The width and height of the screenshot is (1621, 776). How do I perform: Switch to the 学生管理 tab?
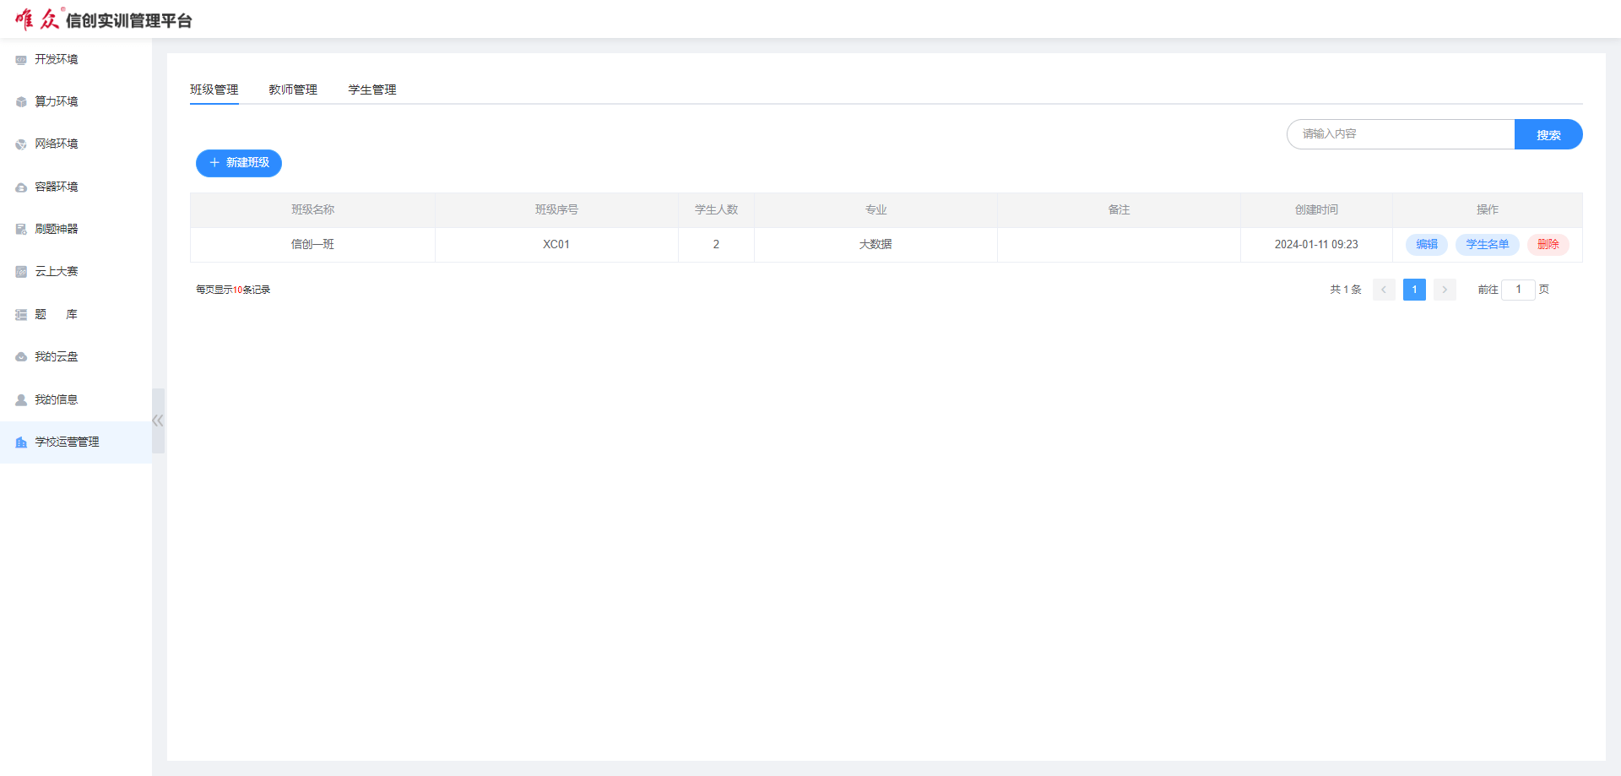pyautogui.click(x=372, y=90)
